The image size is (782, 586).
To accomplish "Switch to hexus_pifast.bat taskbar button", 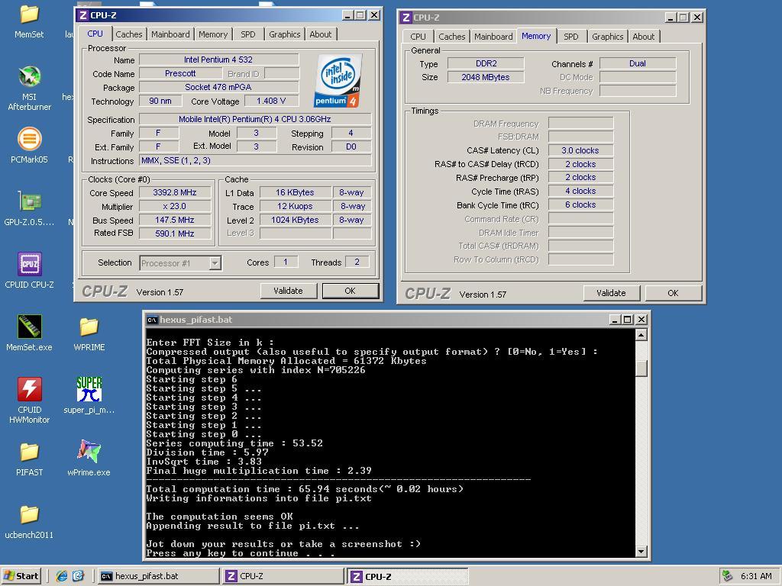I will [158, 576].
